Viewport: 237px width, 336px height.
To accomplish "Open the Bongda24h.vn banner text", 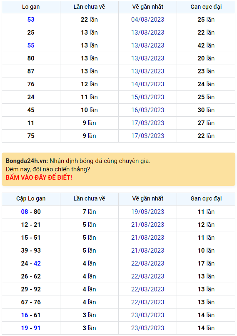I will click(78, 161).
